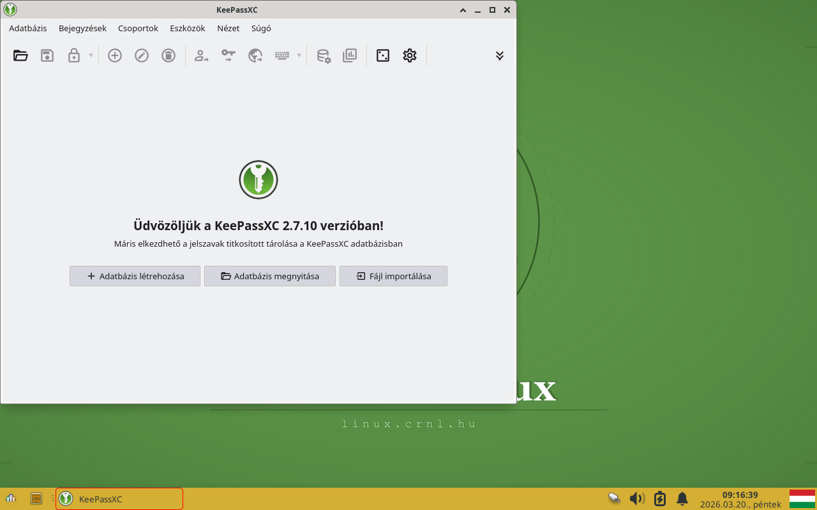Expand hidden toolbar items with double chevron
This screenshot has height=510, width=817.
click(500, 55)
